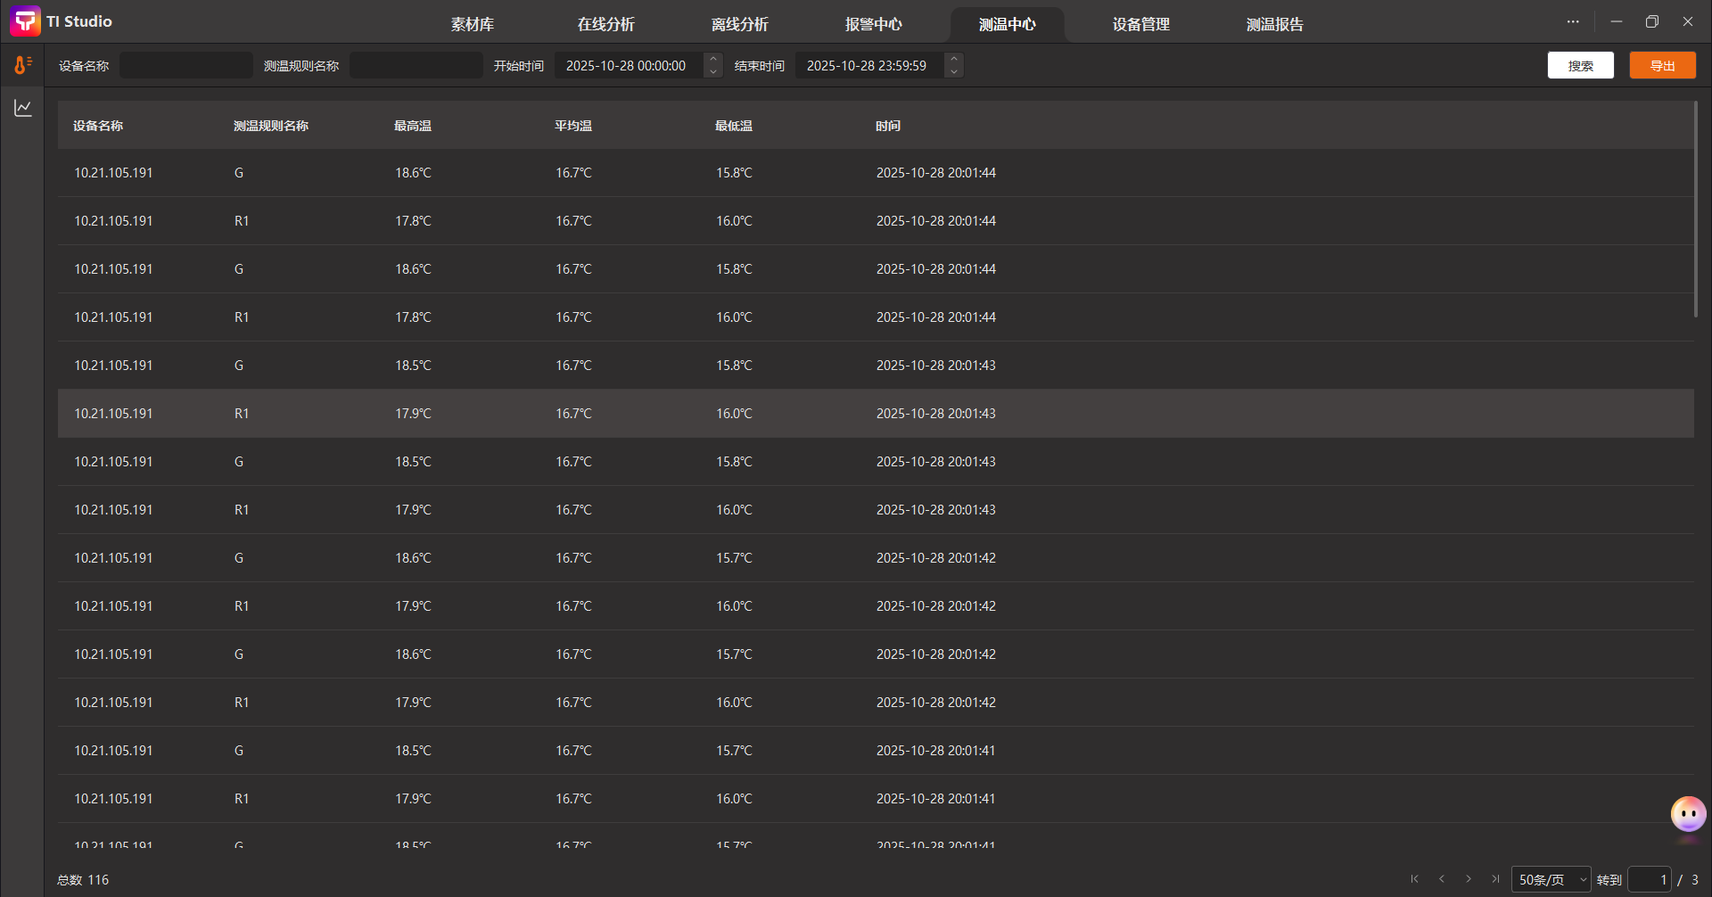The width and height of the screenshot is (1712, 897).
Task: Switch to the 报警中心 tab
Action: (873, 24)
